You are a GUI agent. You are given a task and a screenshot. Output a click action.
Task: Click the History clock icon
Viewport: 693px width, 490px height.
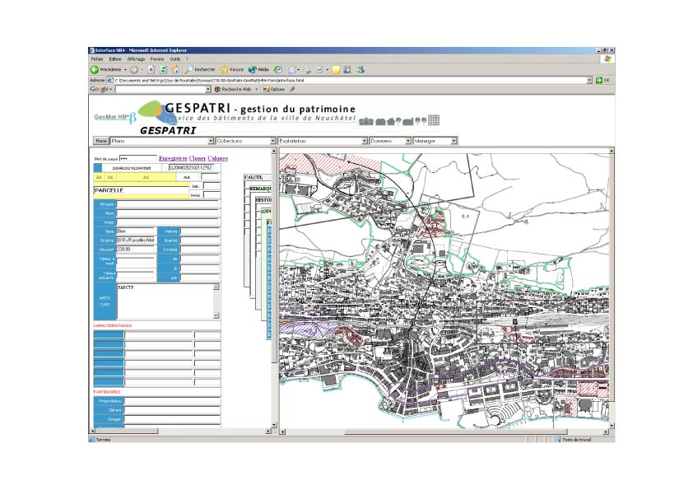pos(278,69)
